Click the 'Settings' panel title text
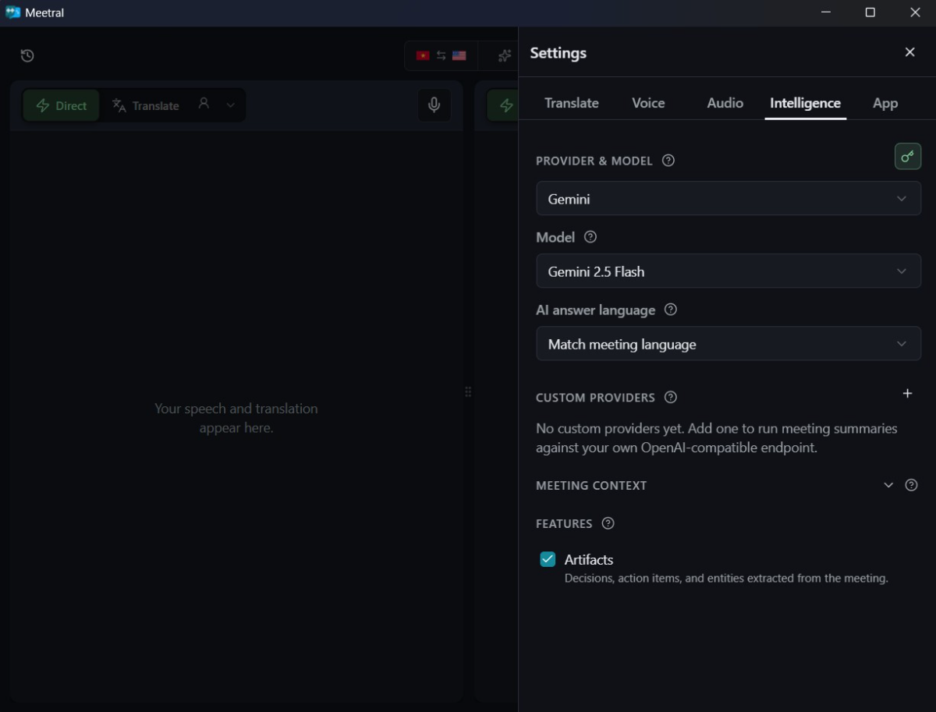The image size is (936, 712). pyautogui.click(x=558, y=53)
